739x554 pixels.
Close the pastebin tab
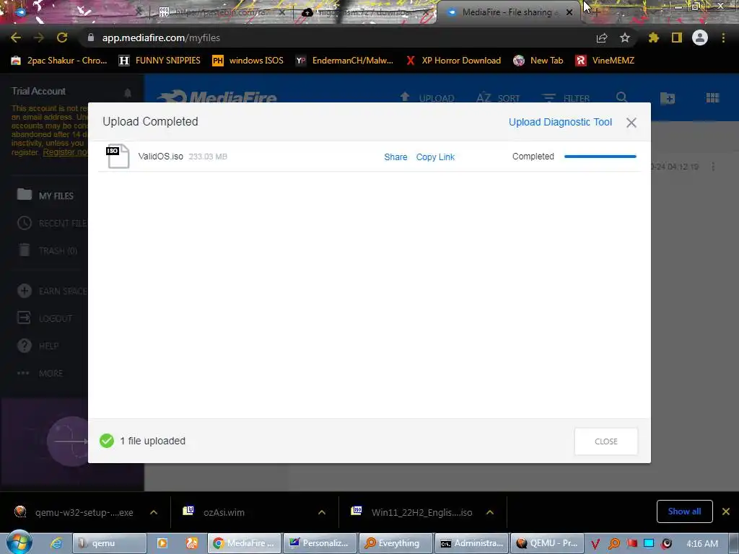tap(282, 13)
